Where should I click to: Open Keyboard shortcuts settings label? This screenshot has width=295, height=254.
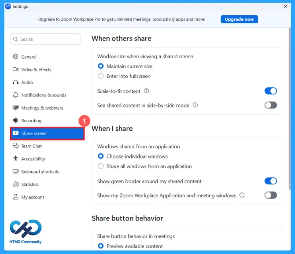point(40,172)
